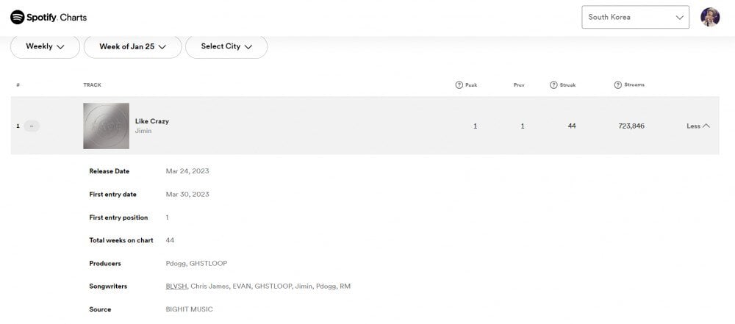Click the Streak help question-mark icon
Viewport: 735px width, 324px height.
point(553,85)
